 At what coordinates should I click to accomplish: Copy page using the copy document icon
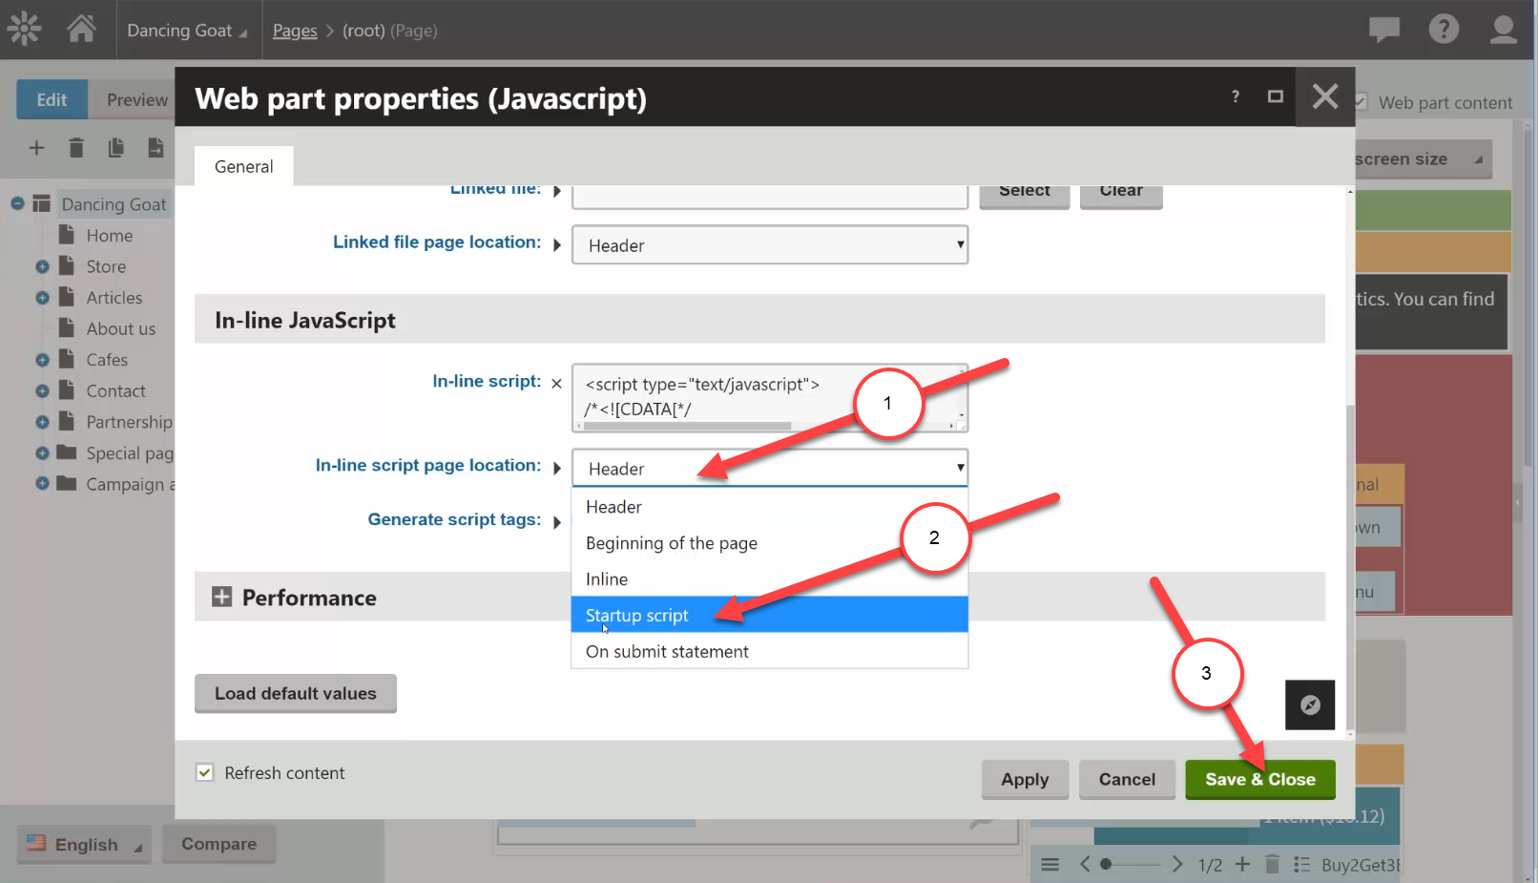(x=116, y=148)
